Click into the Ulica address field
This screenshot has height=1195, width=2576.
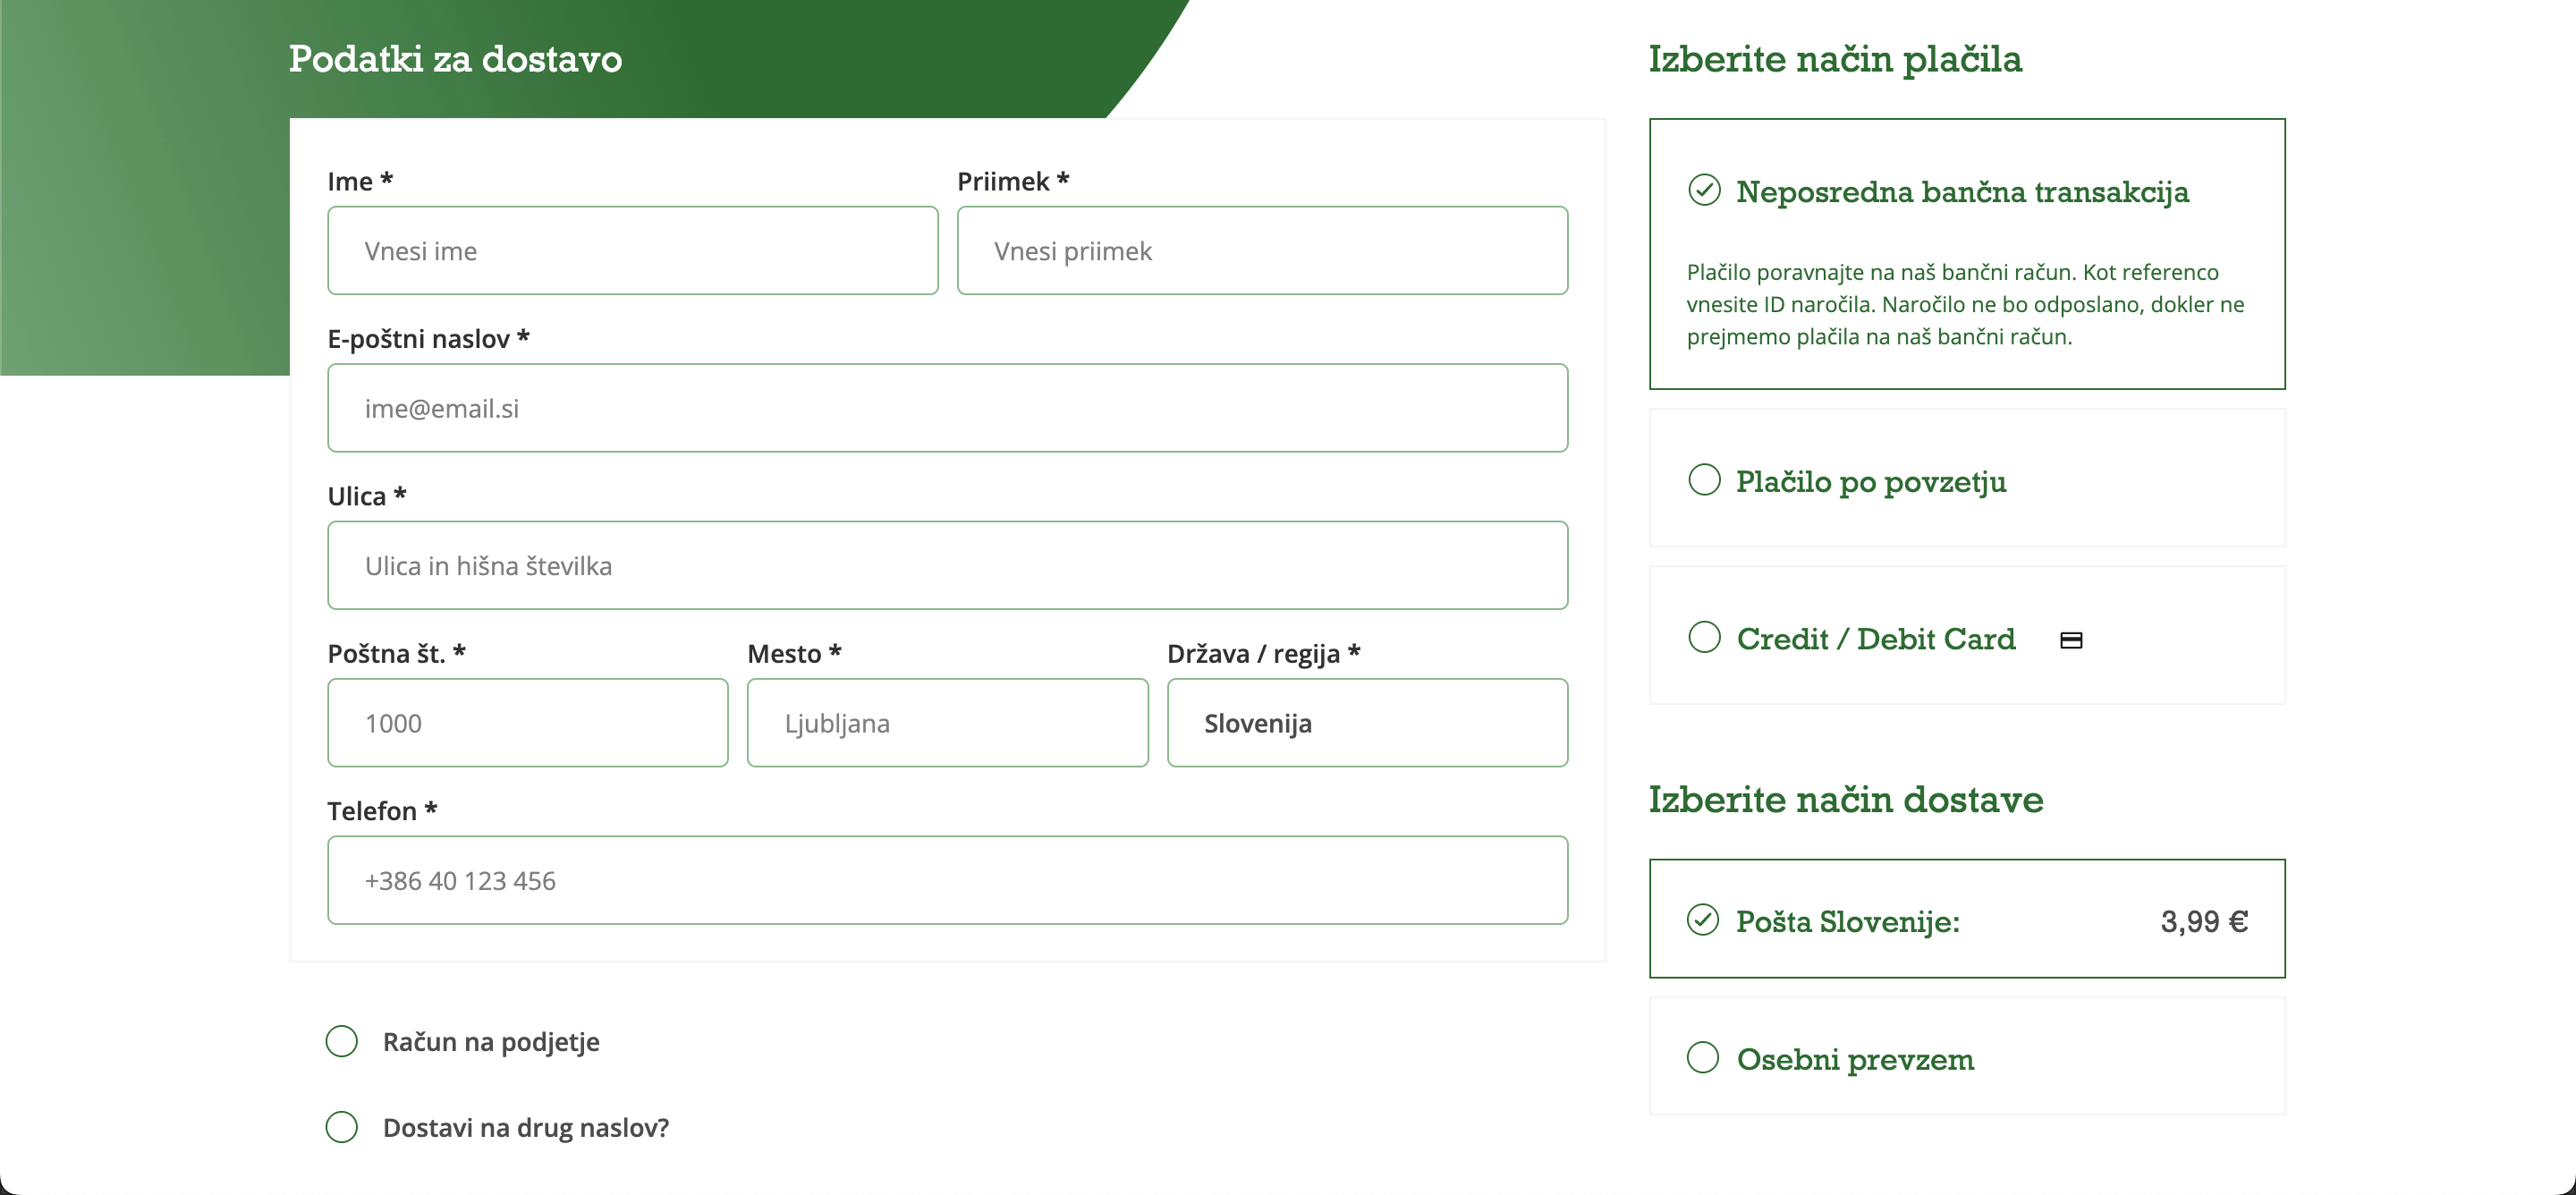click(947, 566)
